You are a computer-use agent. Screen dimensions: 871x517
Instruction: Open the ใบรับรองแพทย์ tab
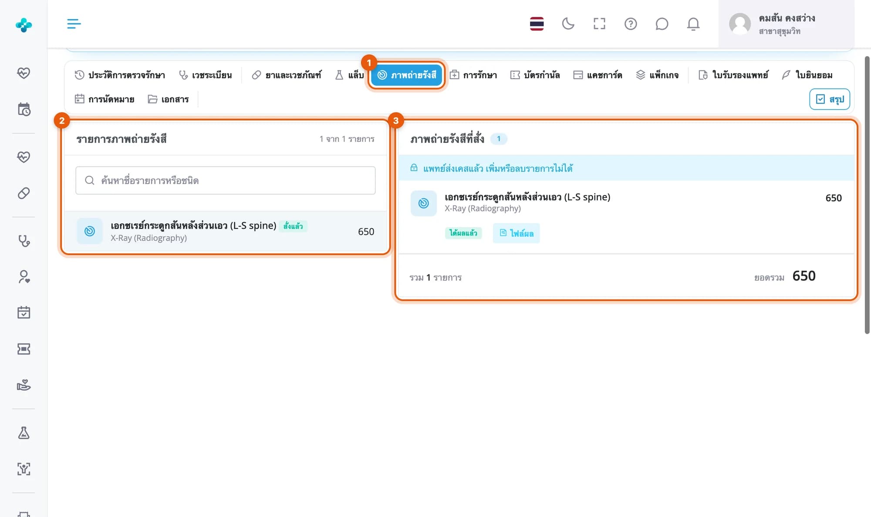733,75
